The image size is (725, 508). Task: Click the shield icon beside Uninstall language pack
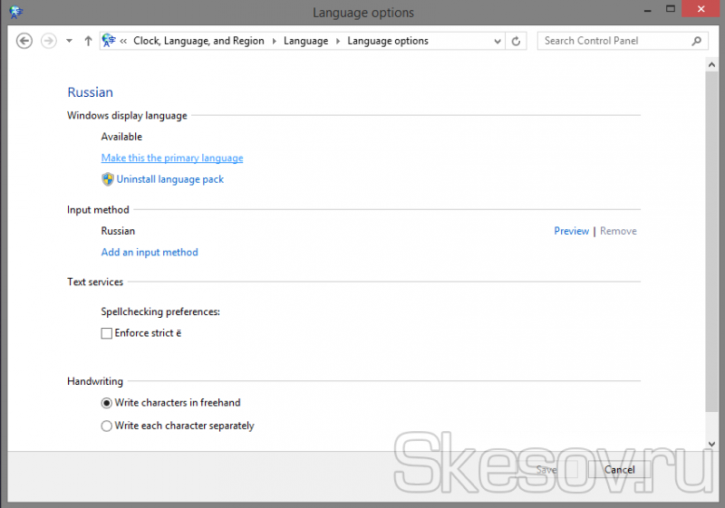107,179
